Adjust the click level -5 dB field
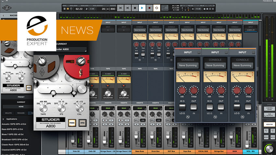The width and height of the screenshot is (276, 155). click(x=92, y=9)
